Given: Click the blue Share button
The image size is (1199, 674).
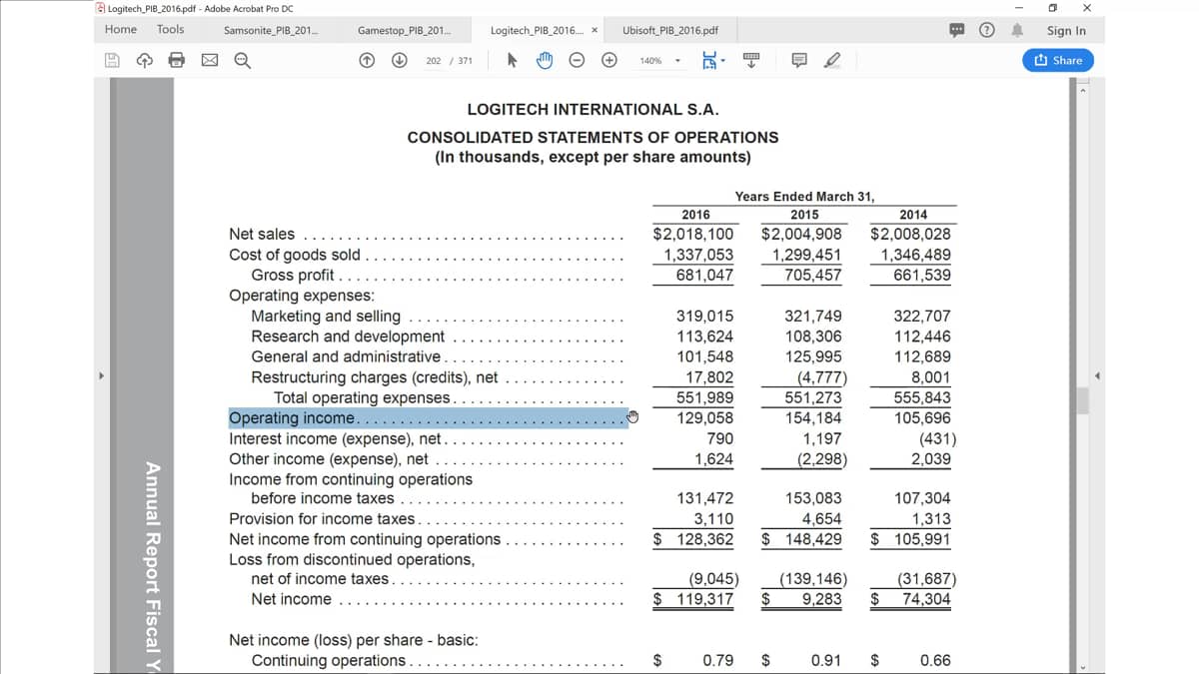Looking at the screenshot, I should pos(1058,60).
